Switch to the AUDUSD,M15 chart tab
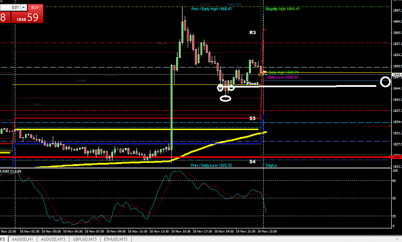The width and height of the screenshot is (402, 242). [53, 239]
